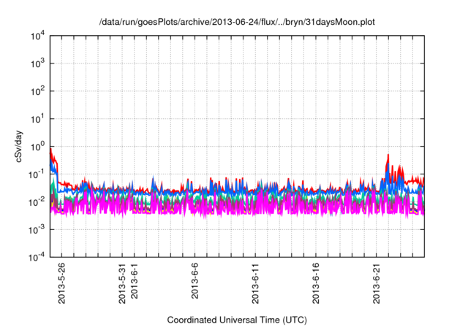Click the 2013-6-21 date tick label

coord(377,283)
